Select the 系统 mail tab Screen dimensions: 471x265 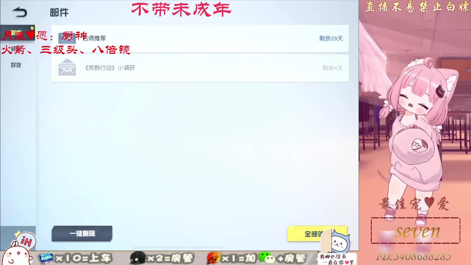tap(17, 33)
